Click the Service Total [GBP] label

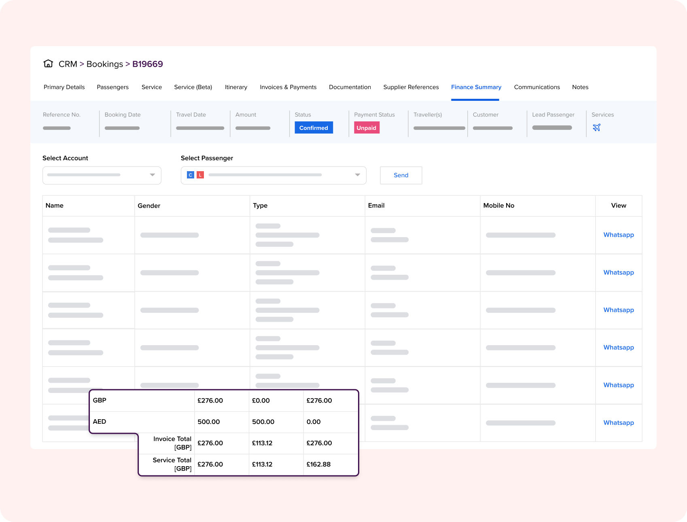pos(172,465)
